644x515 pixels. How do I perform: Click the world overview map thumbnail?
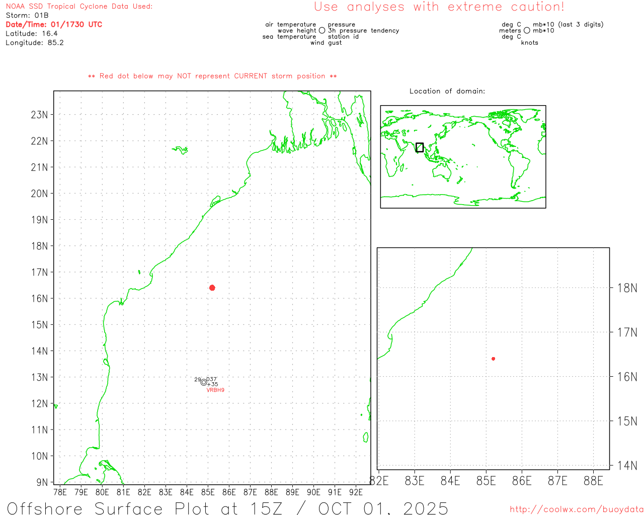click(x=463, y=157)
